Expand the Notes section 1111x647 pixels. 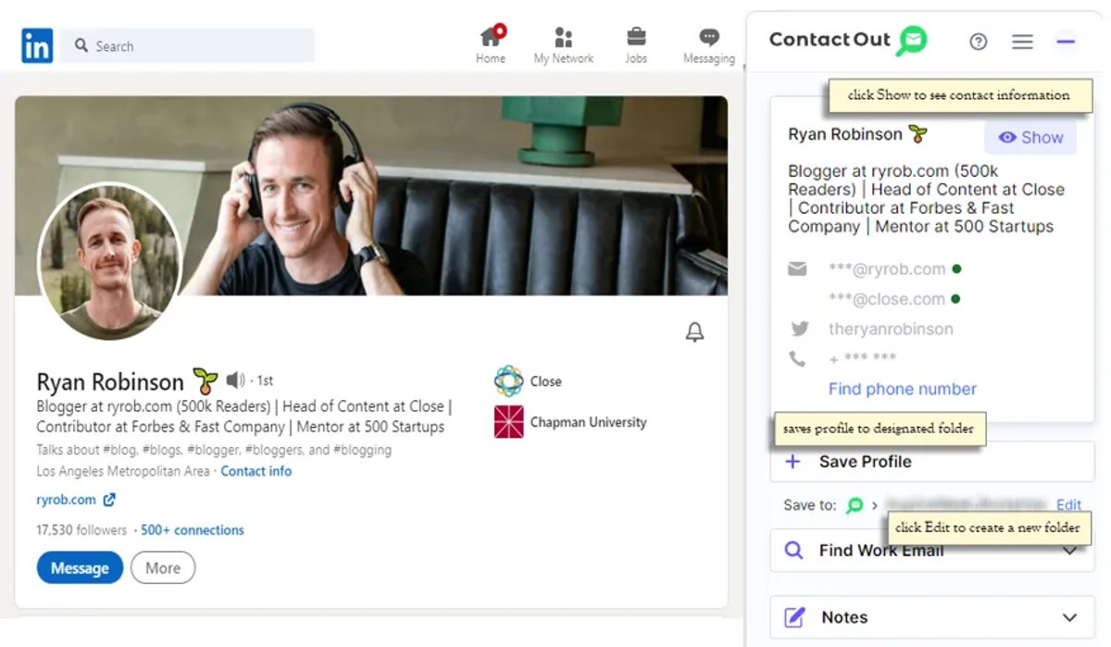932,617
